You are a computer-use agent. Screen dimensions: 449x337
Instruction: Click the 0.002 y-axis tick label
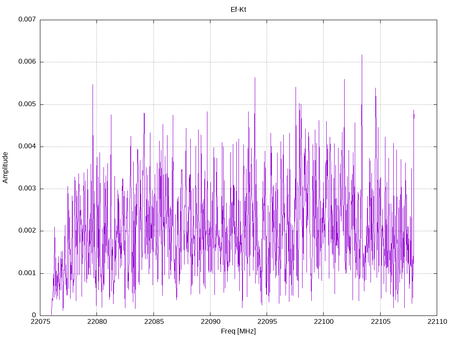coord(27,231)
